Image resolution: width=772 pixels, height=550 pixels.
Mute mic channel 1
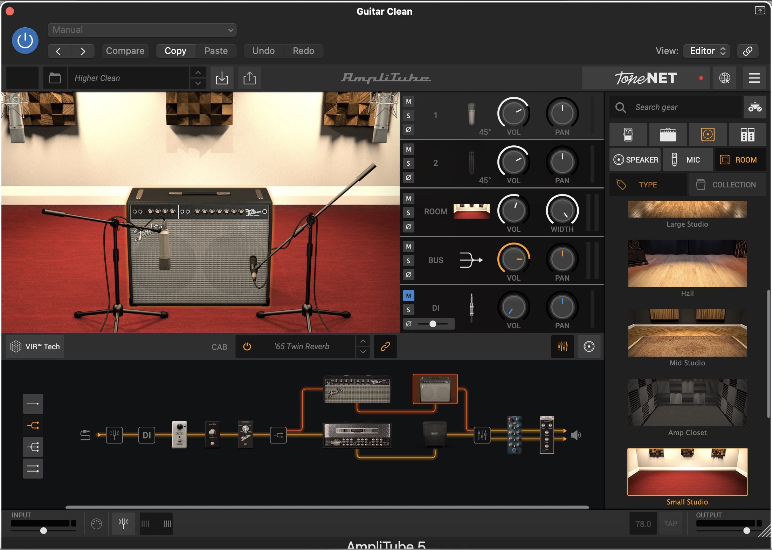click(x=408, y=102)
